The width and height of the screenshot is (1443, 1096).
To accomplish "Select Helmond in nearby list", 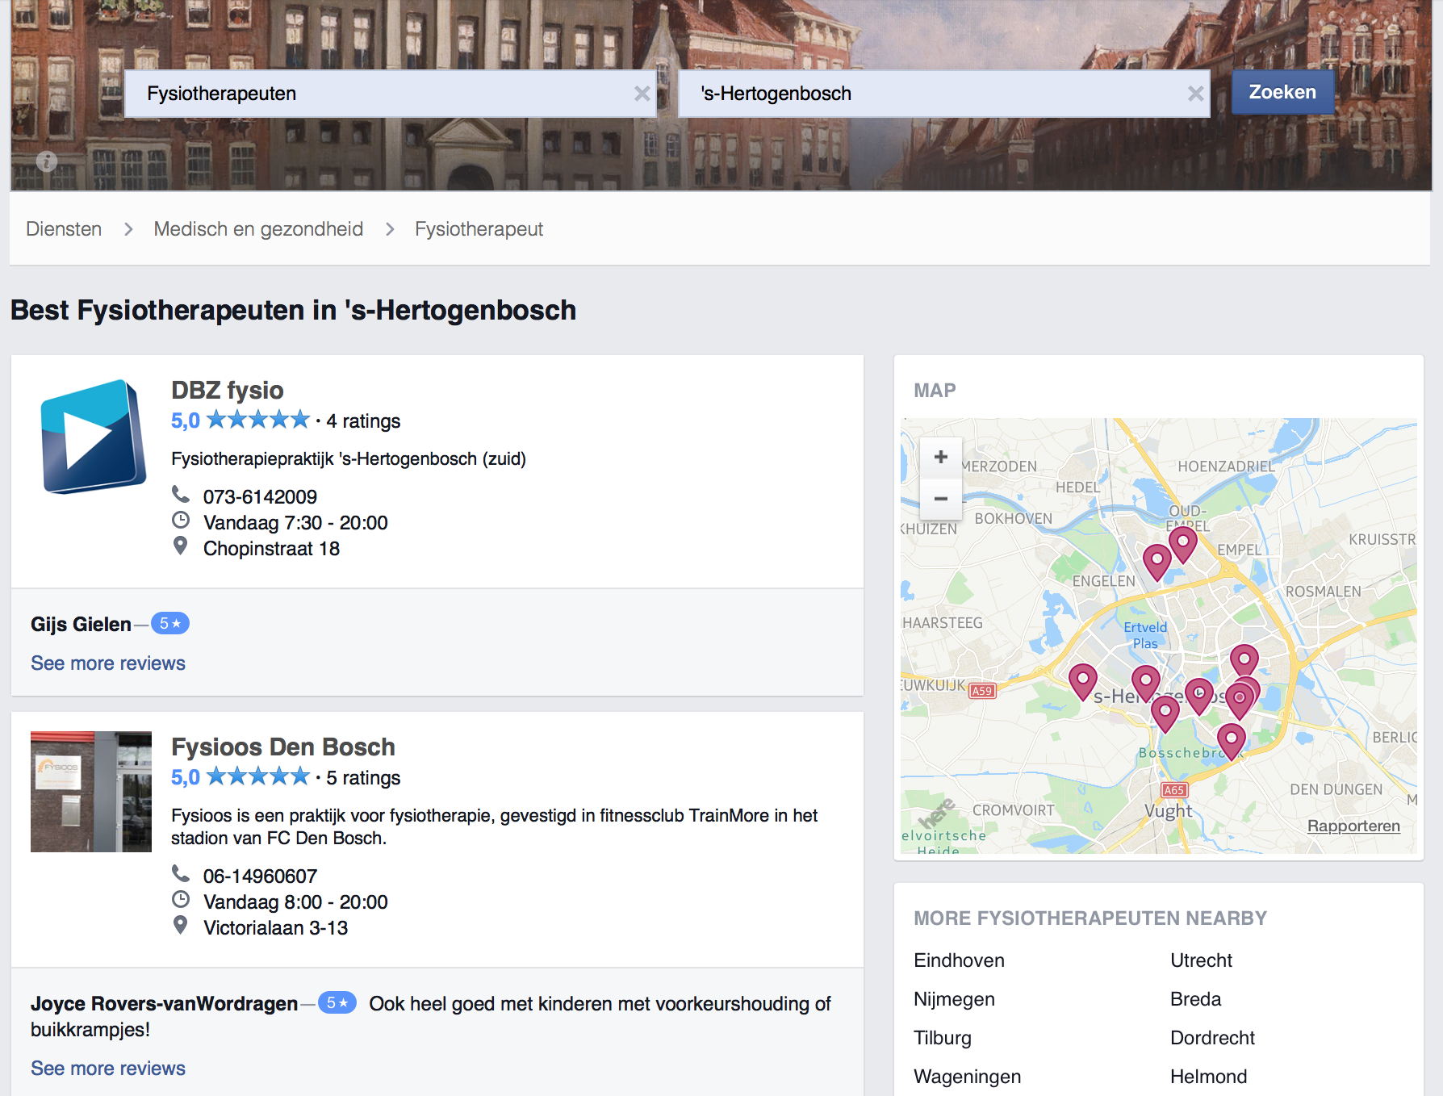I will tap(1208, 1077).
